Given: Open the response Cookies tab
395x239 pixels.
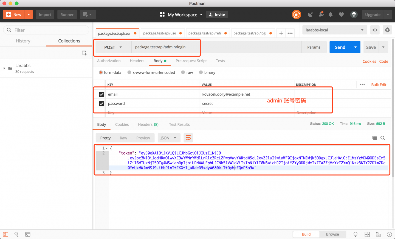Looking at the screenshot, I should 122,124.
